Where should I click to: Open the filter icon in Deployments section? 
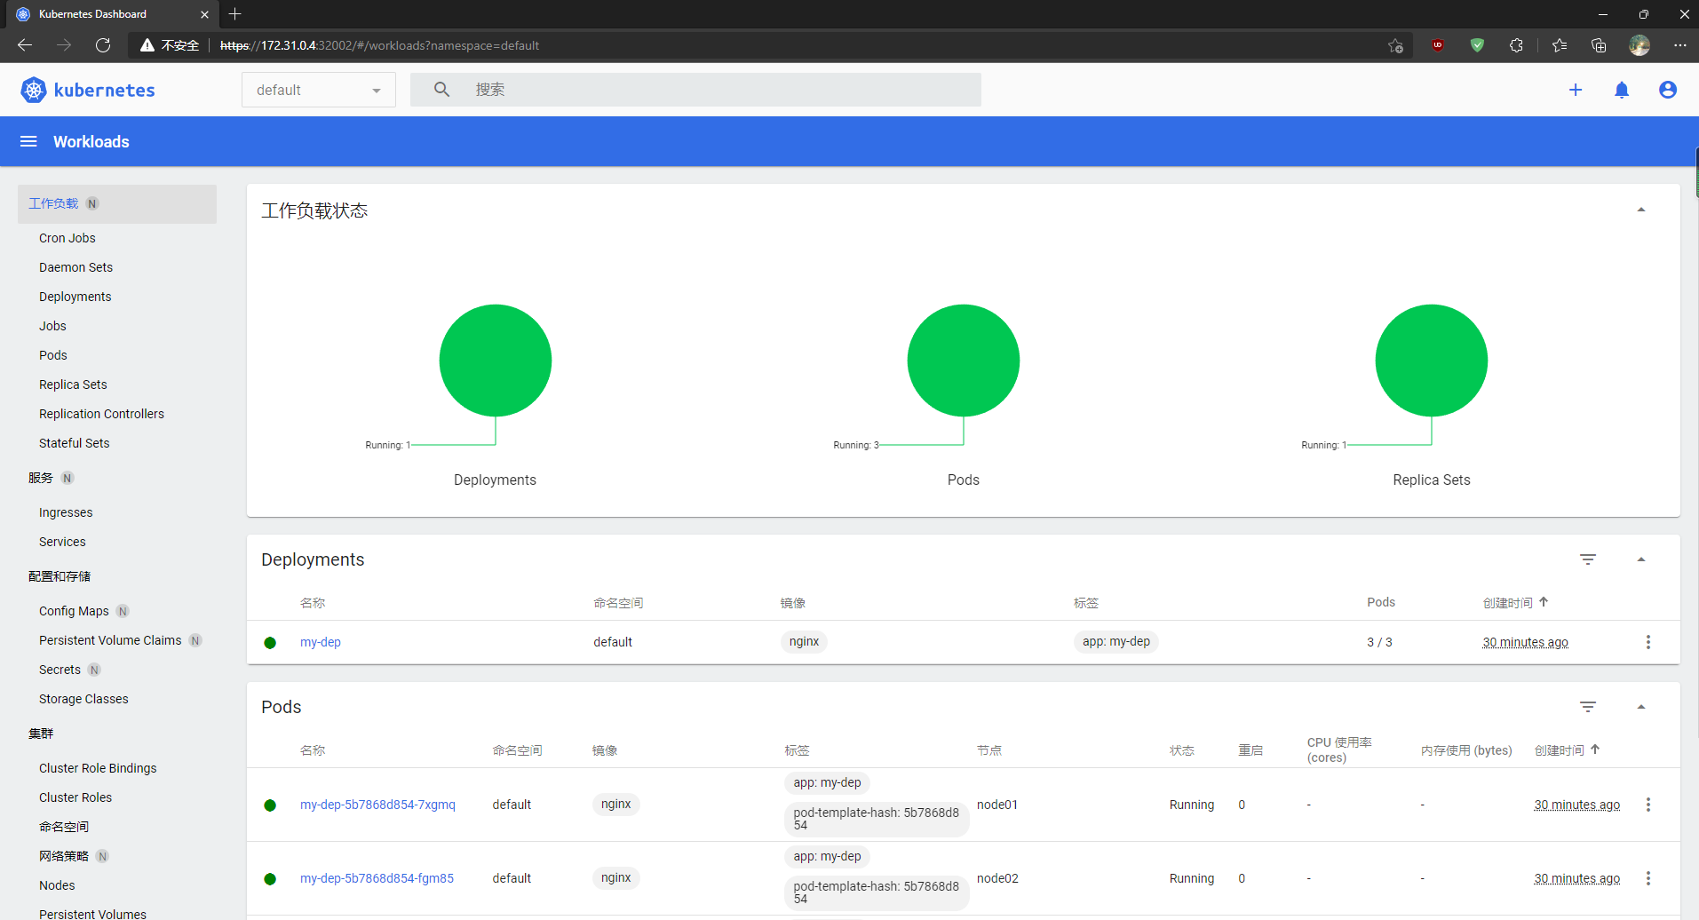tap(1589, 559)
